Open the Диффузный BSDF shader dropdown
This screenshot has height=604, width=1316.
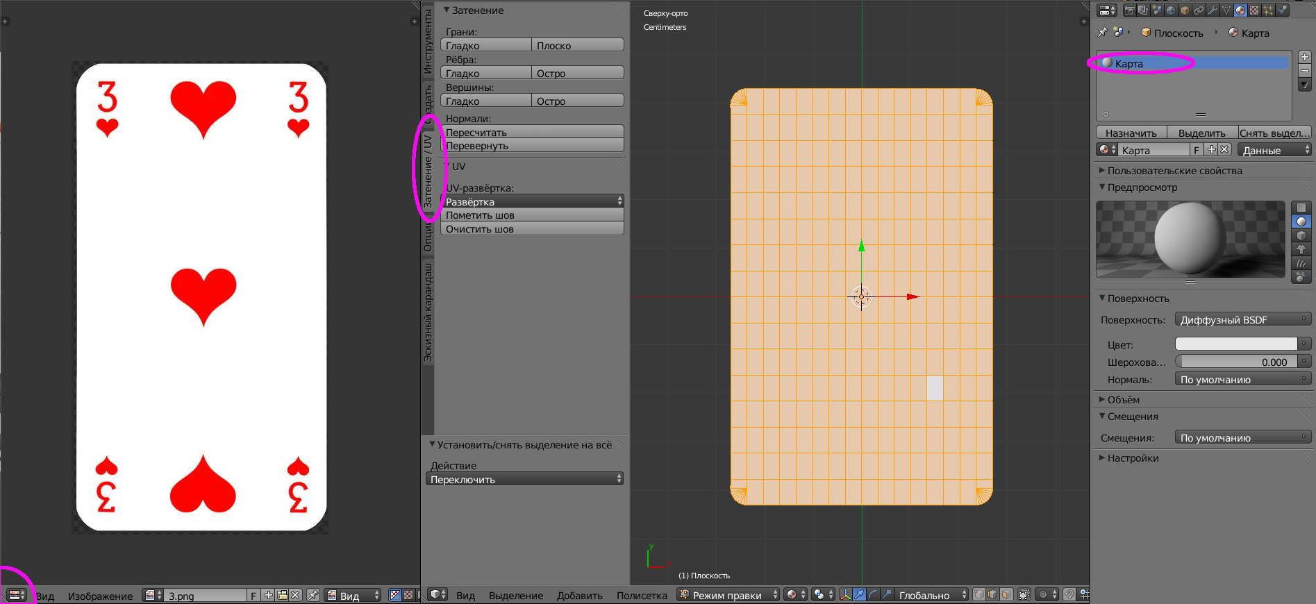pyautogui.click(x=1242, y=319)
